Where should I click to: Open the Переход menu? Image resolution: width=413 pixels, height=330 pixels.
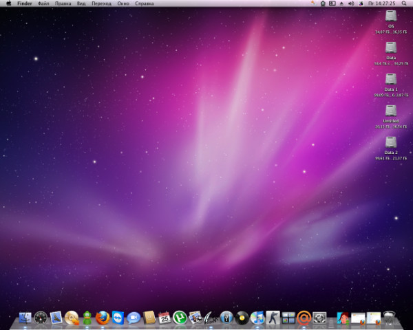pyautogui.click(x=101, y=3)
